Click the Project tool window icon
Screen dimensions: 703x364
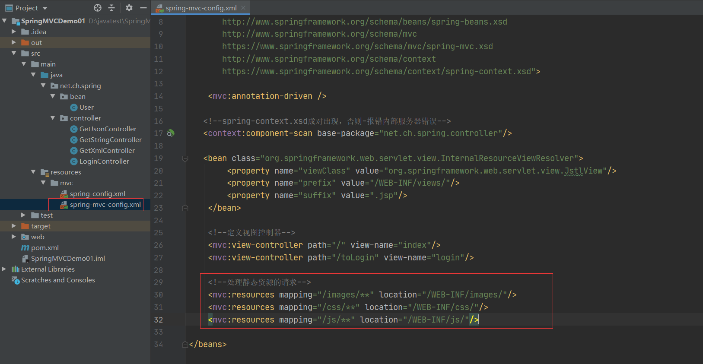9,8
